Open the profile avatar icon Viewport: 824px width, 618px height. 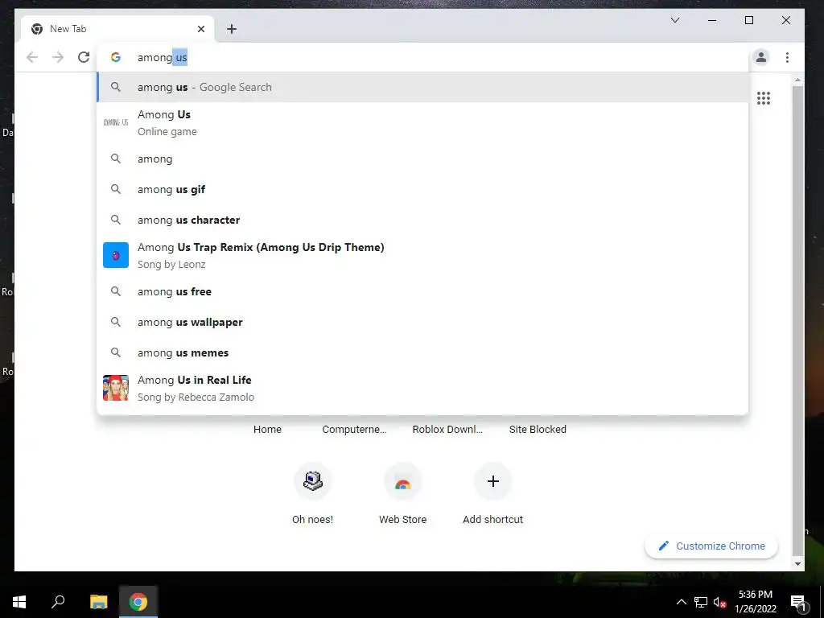pyautogui.click(x=761, y=57)
